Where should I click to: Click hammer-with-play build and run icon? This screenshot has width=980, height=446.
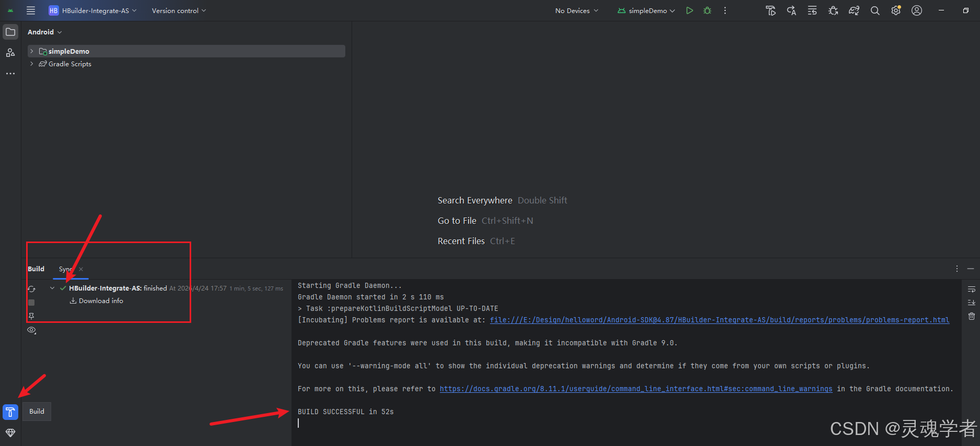[771, 10]
